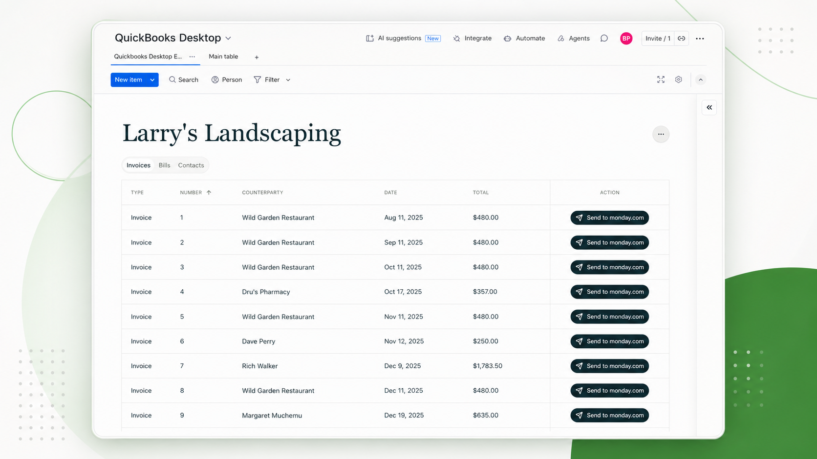Click the $1,783.50 total cell
This screenshot has height=459, width=817.
[x=487, y=366]
